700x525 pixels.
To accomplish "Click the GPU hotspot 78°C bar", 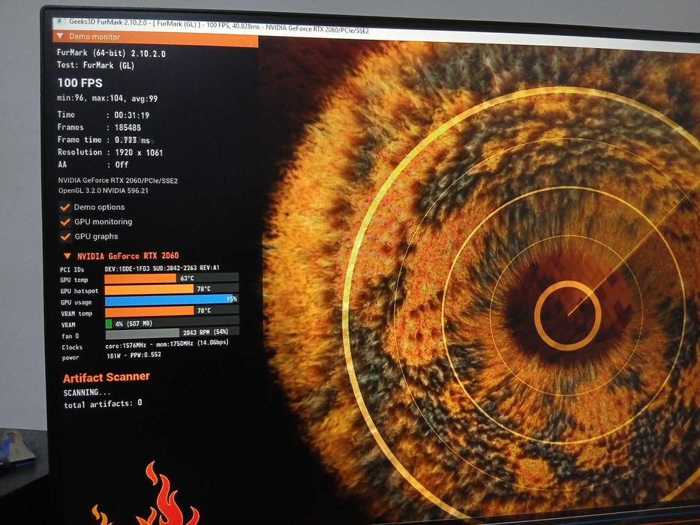I will click(x=171, y=289).
